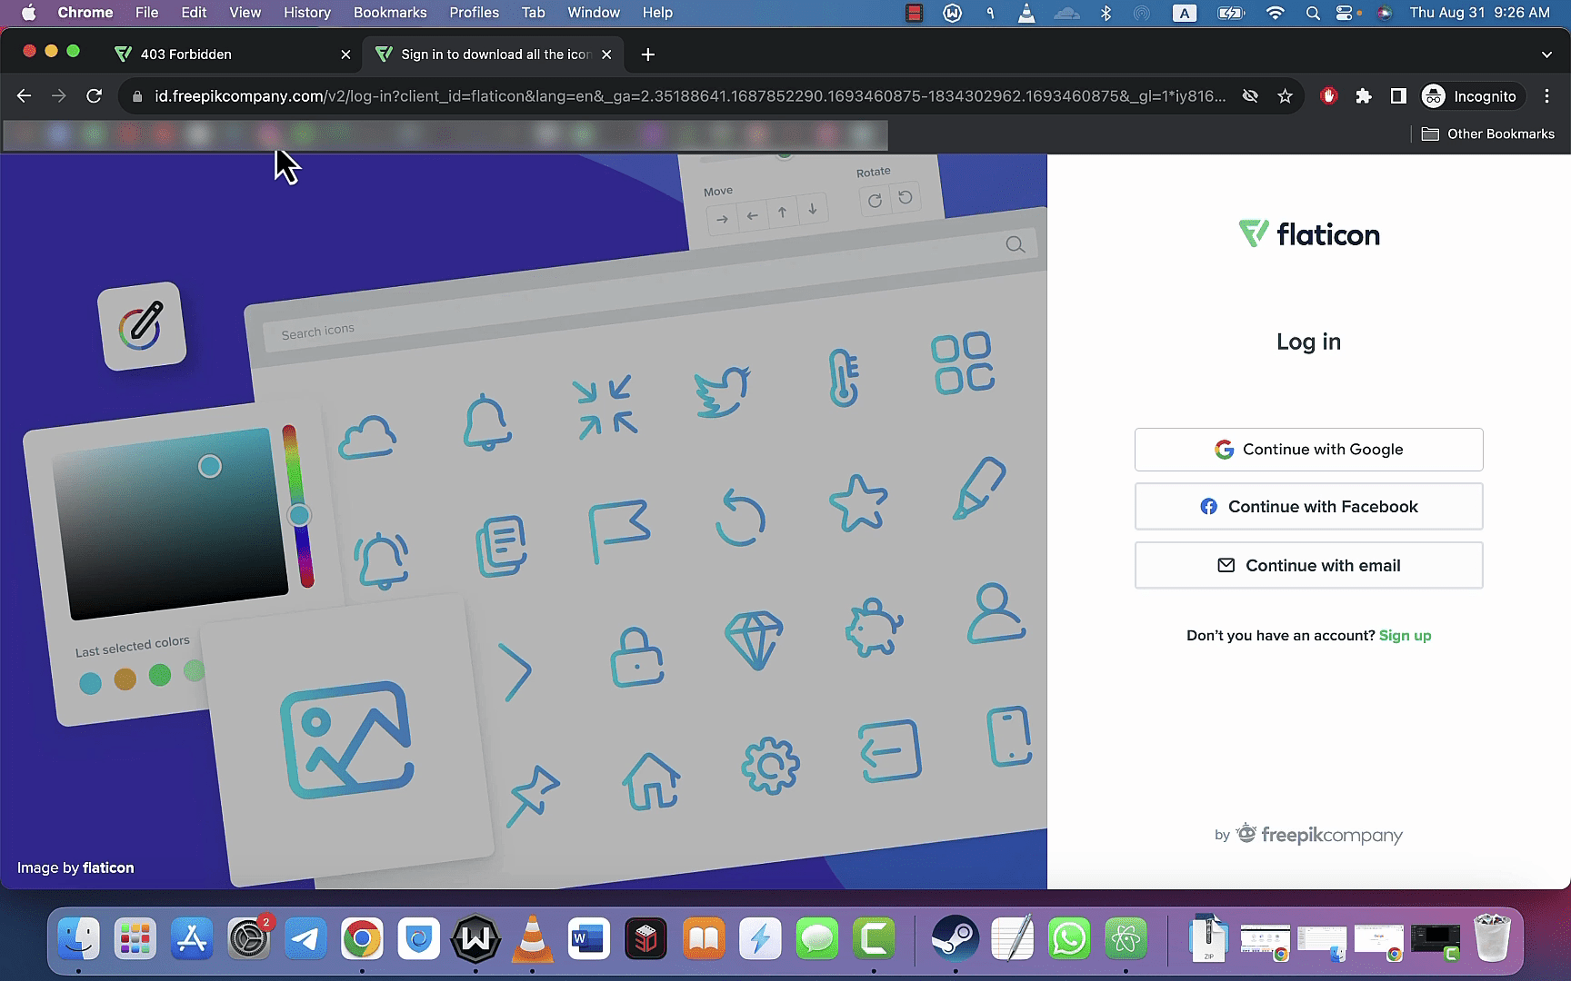The width and height of the screenshot is (1571, 981).
Task: Select Continue with email
Action: tap(1308, 565)
